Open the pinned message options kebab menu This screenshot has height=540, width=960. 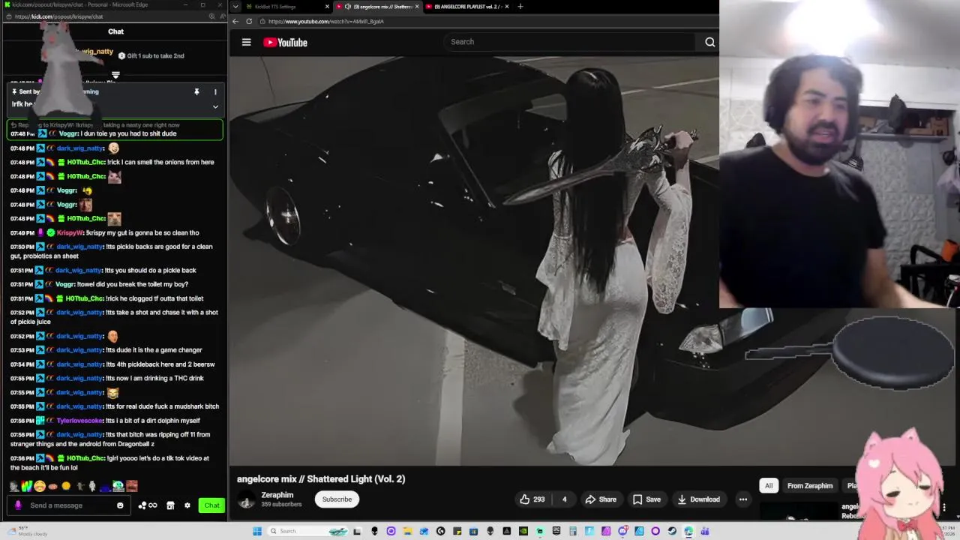215,92
